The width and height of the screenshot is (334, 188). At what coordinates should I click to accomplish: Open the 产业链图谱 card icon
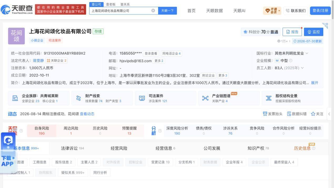pyautogui.click(x=205, y=98)
